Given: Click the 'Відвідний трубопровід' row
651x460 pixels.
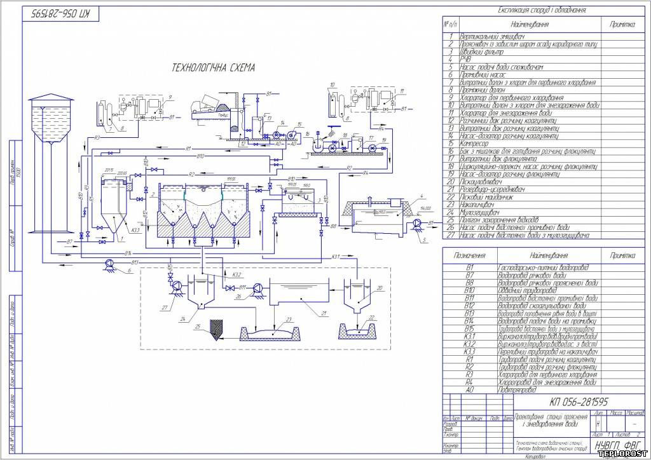Looking at the screenshot, I should pyautogui.click(x=545, y=290).
